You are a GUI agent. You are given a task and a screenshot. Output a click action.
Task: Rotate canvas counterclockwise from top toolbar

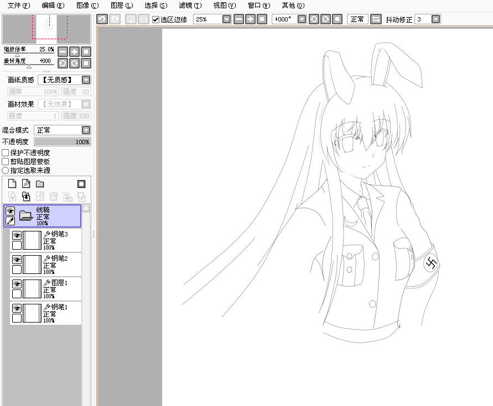[314, 19]
